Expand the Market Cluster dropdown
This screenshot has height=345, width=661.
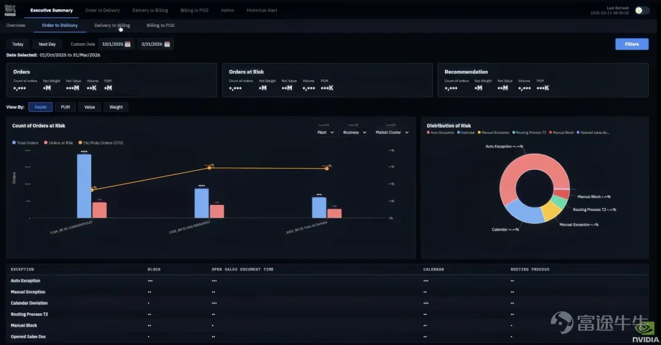tap(392, 132)
